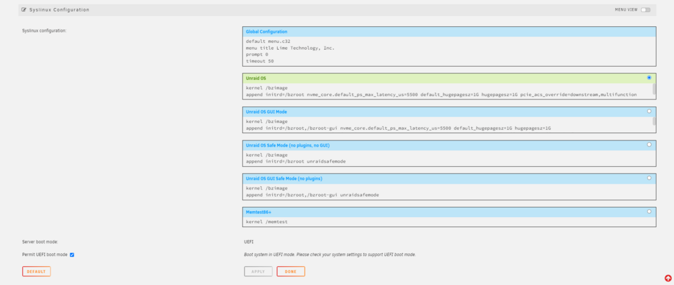This screenshot has height=285, width=674.
Task: Click inside the GUI Safe Mode text area
Action: pyautogui.click(x=449, y=191)
